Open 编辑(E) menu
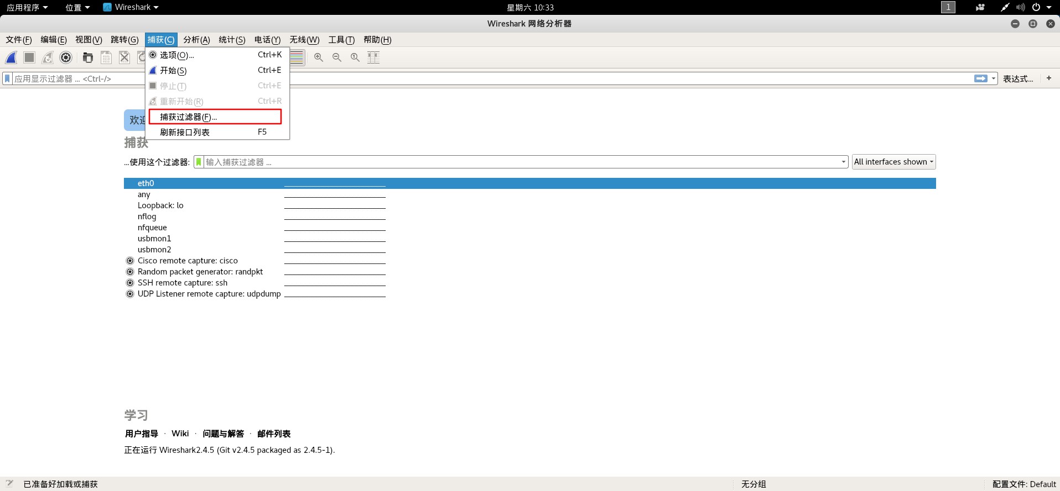The height and width of the screenshot is (491, 1060). 54,40
